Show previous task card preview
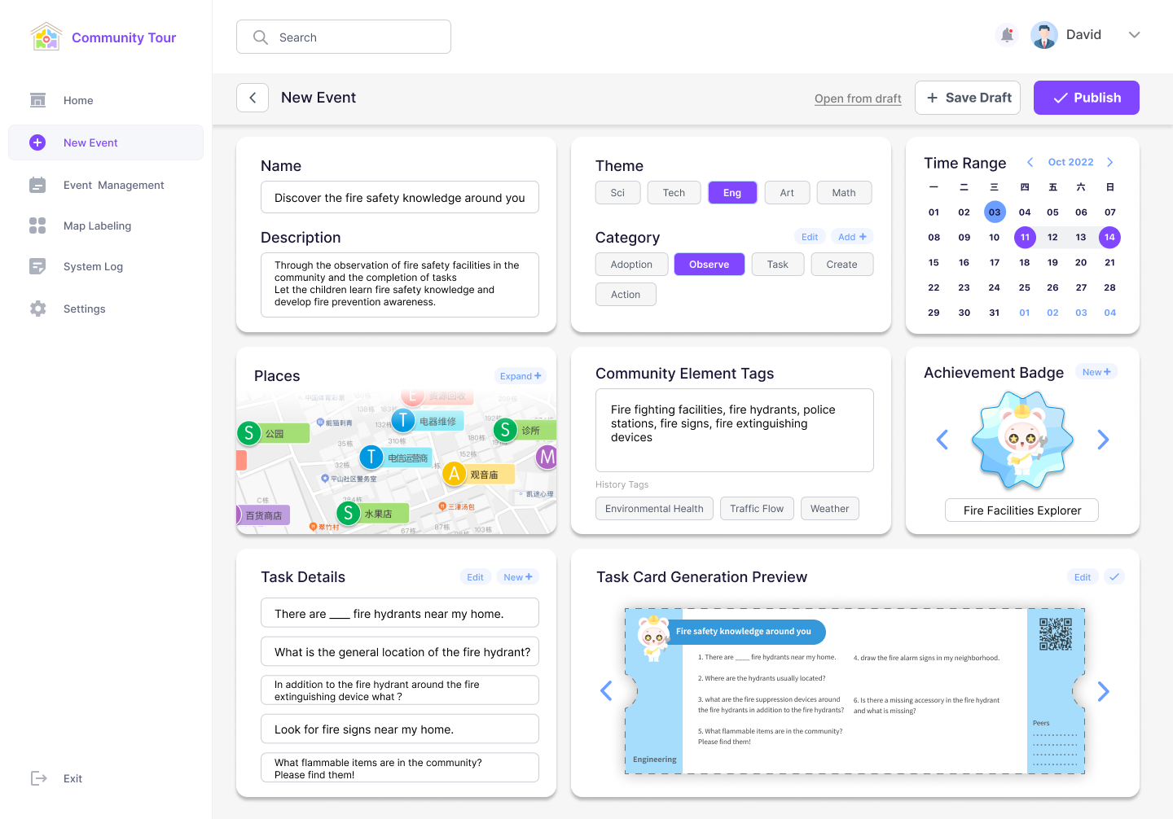Image resolution: width=1173 pixels, height=819 pixels. (x=606, y=691)
